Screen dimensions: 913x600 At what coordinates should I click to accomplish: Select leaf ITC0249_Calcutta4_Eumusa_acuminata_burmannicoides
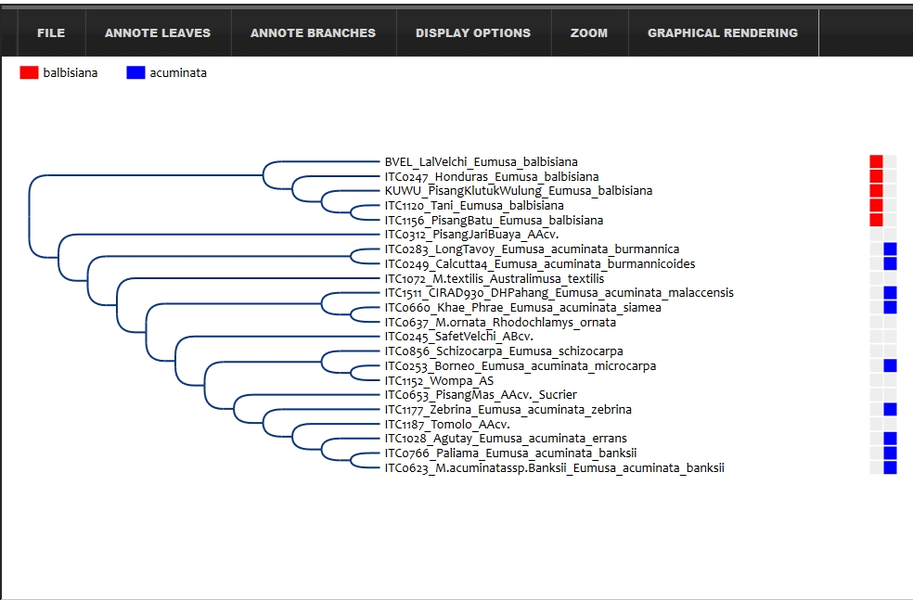[540, 263]
